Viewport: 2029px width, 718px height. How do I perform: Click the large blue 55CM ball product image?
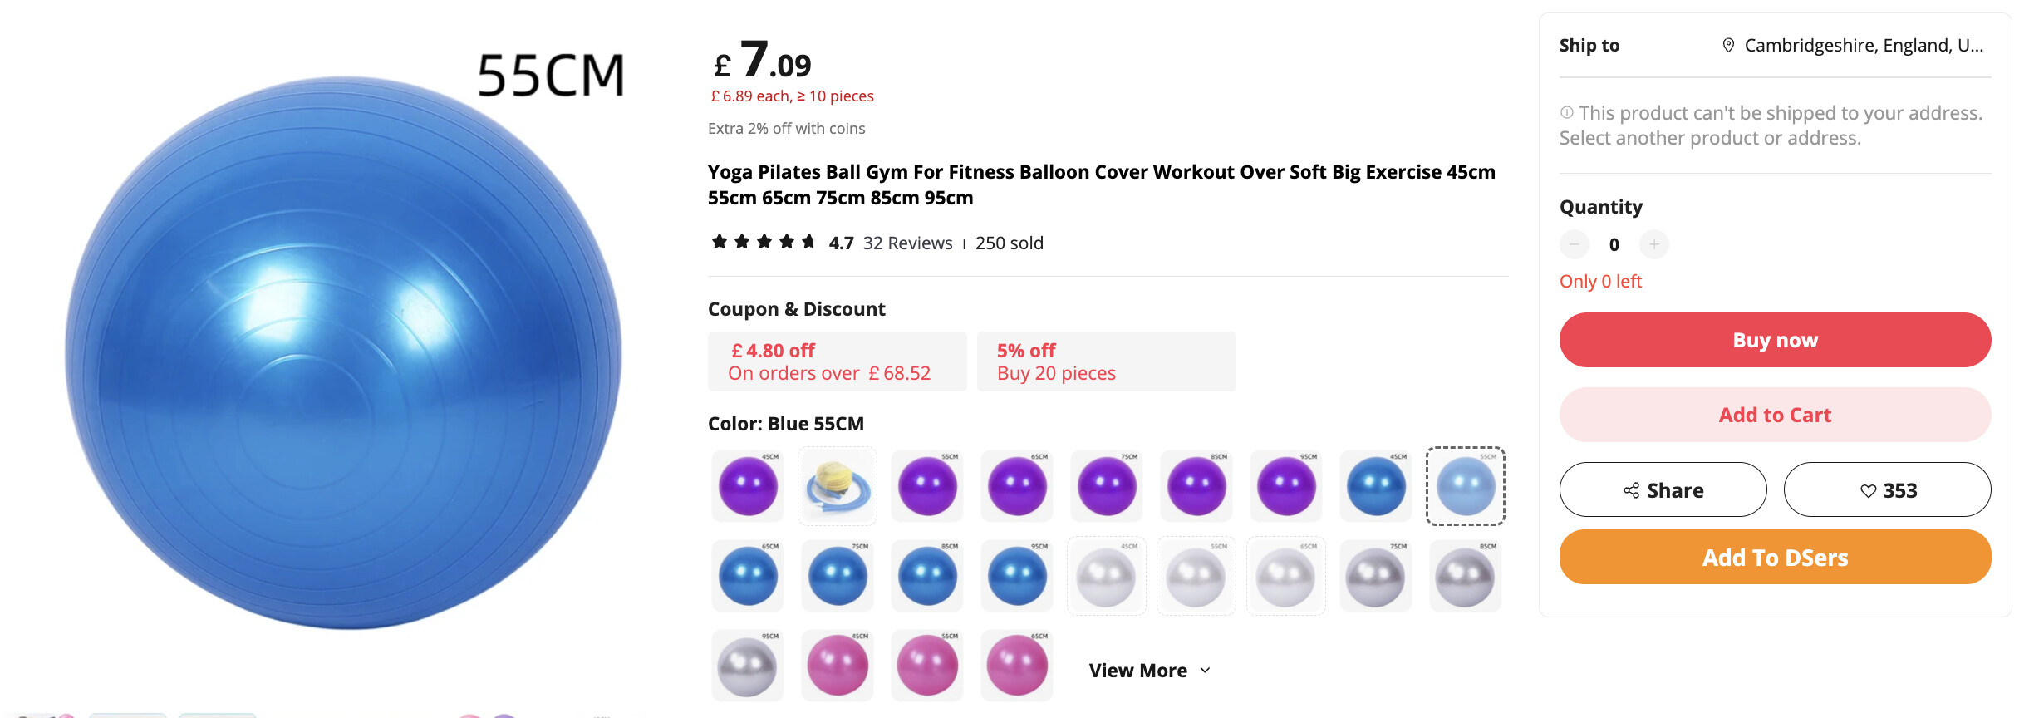pyautogui.click(x=344, y=353)
